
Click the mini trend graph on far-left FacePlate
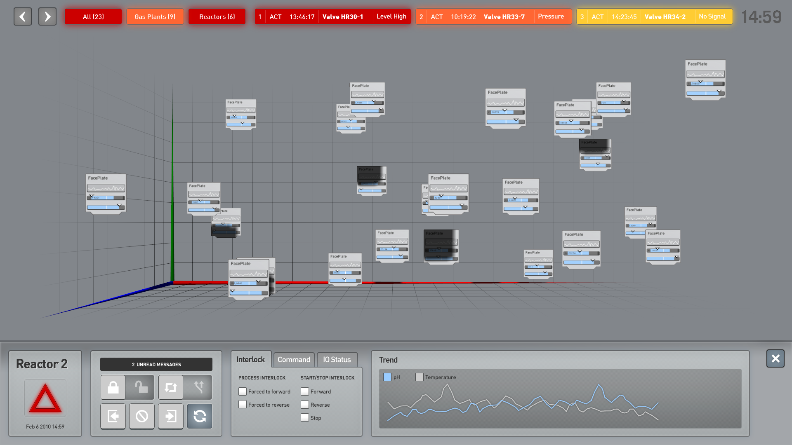coord(106,188)
